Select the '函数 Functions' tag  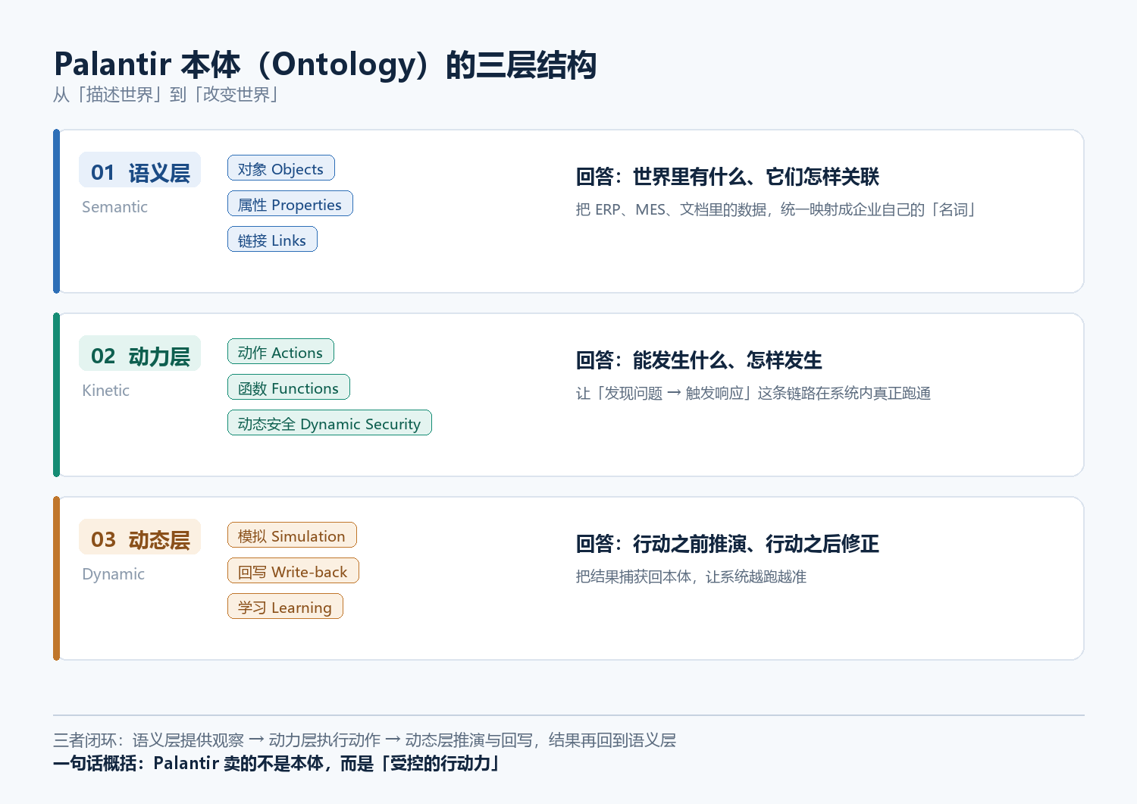tap(288, 388)
